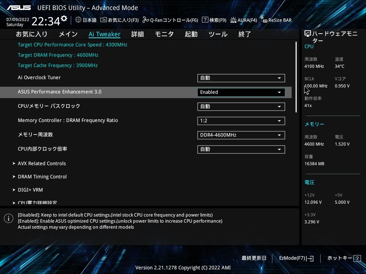The width and height of the screenshot is (366, 274).
Task: Switch to the お気に入り tab
Action: point(31,34)
